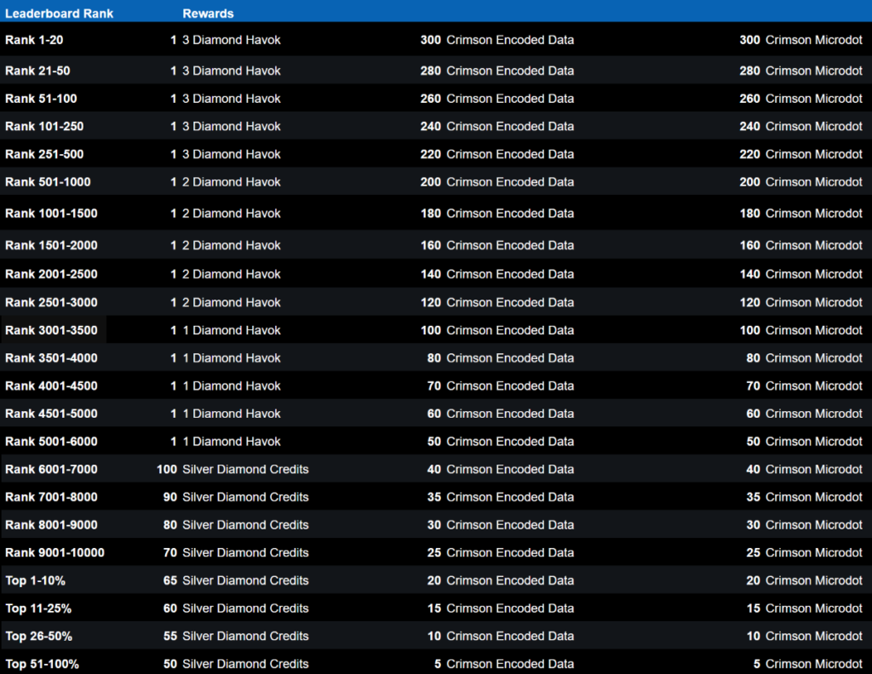Select the "Rank 51-100" row label
Viewport: 872px width, 674px height.
coord(41,99)
